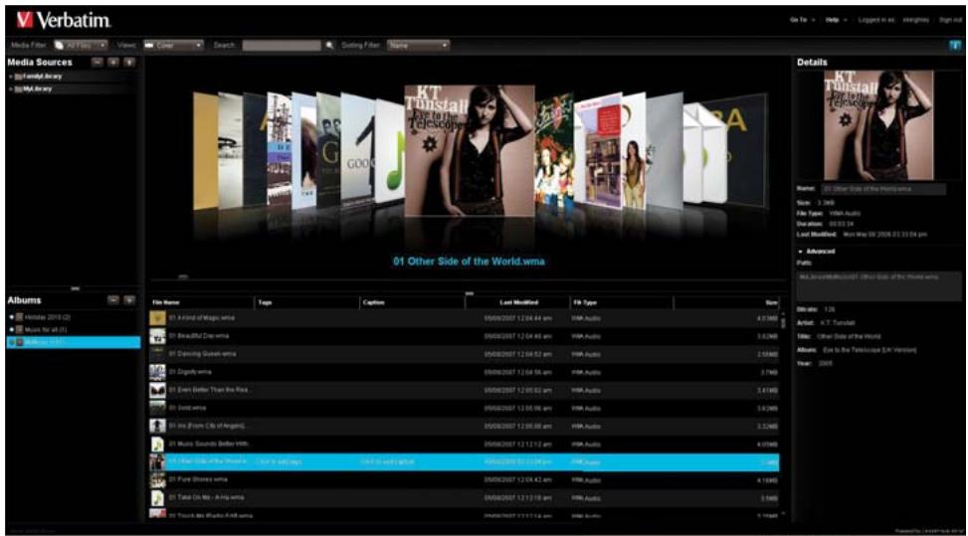Open the Go To menu
The height and width of the screenshot is (536, 968).
click(802, 20)
